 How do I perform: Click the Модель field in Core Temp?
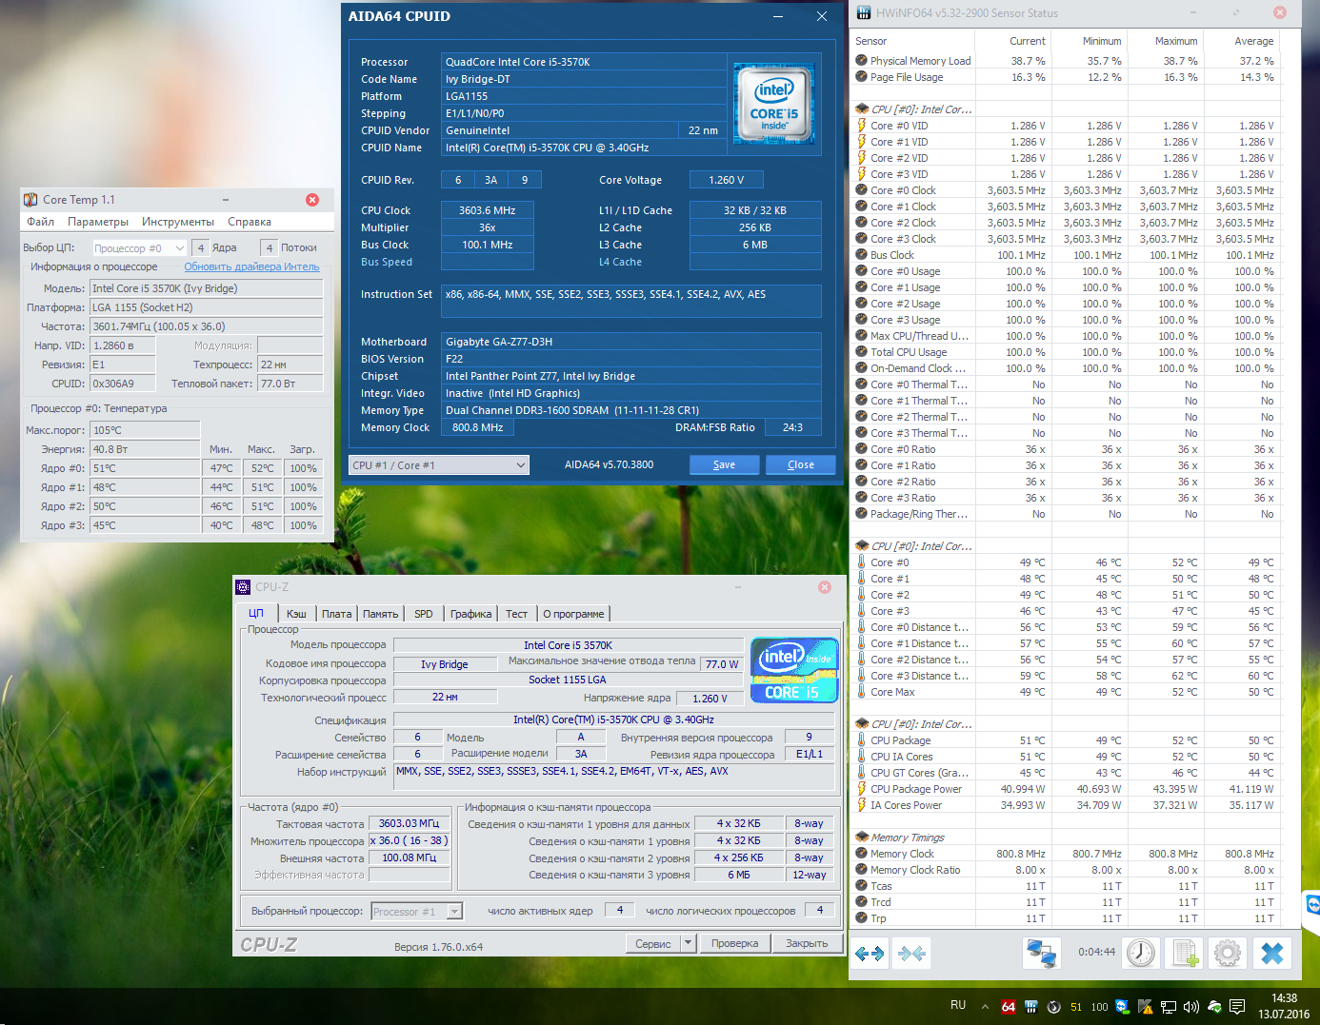click(x=206, y=288)
